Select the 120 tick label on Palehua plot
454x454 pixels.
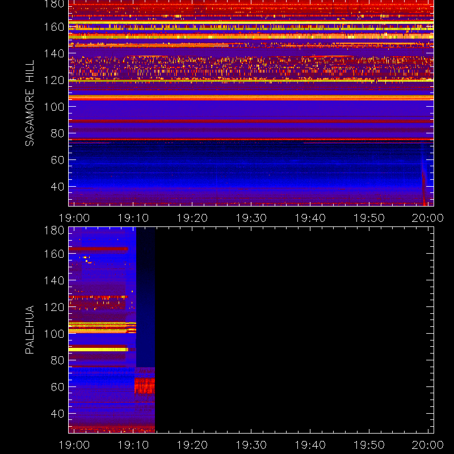coord(54,307)
